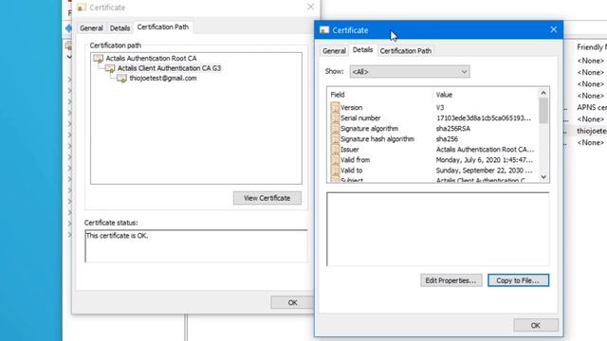This screenshot has width=607, height=341.
Task: Click the Sunday, September 22, 2030 value
Action: coord(484,170)
